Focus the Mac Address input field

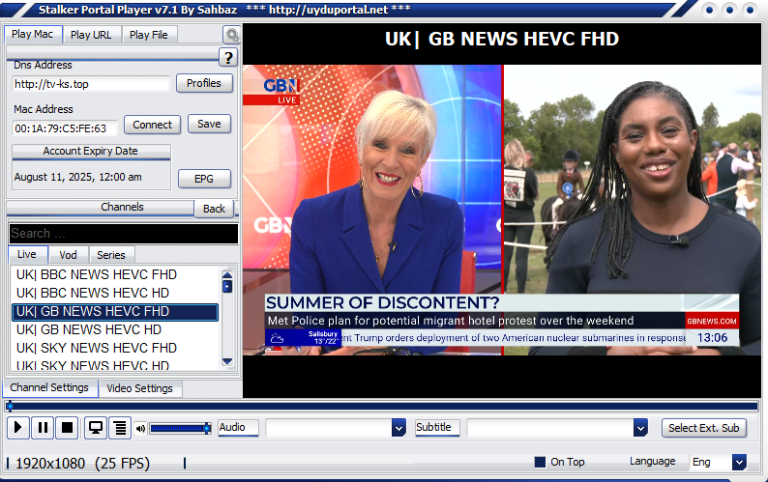click(65, 128)
